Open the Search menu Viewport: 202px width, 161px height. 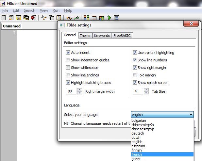click(29, 10)
